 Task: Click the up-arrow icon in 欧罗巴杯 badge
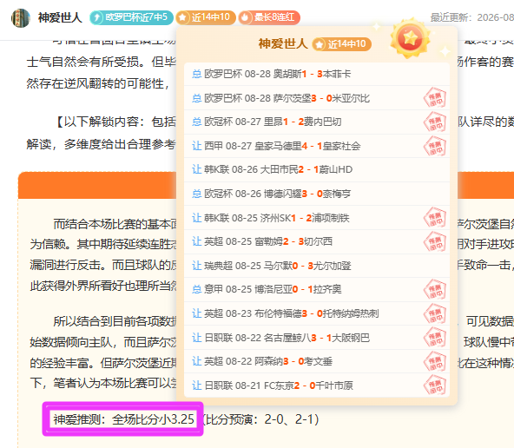97,17
